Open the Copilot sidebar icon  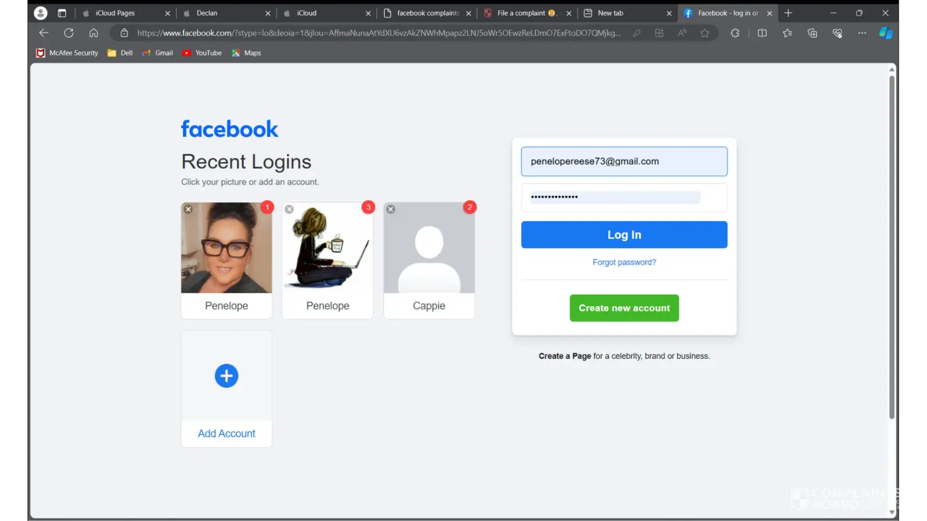coord(885,33)
